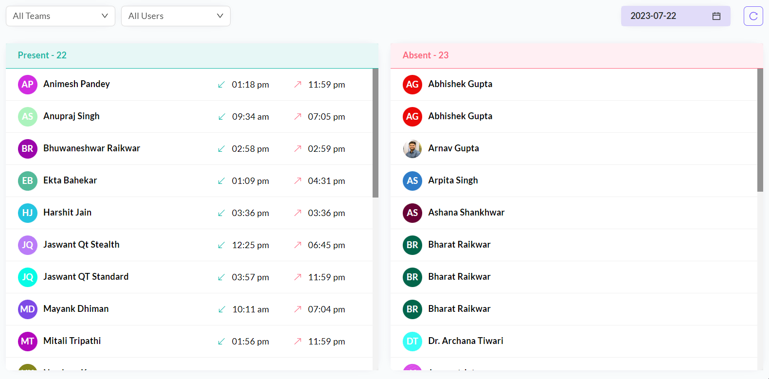Click check-in arrow icon for Mayank Dhiman
Viewport: 769px width, 379px height.
[221, 309]
